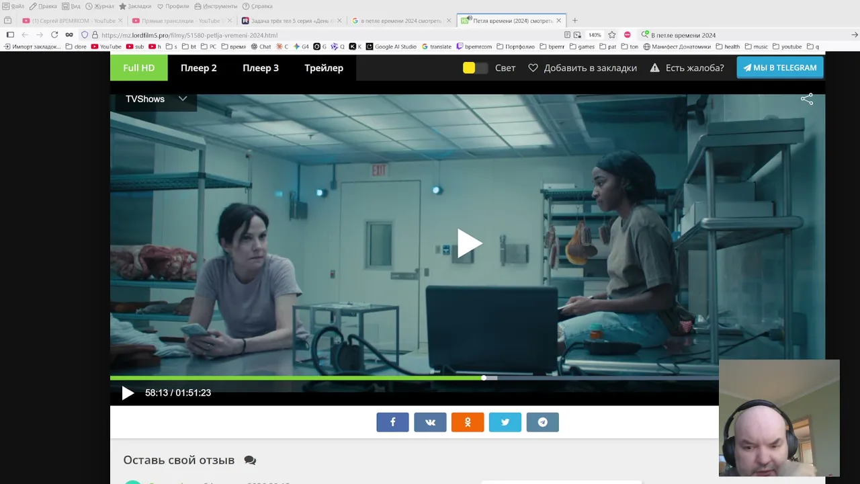Share the film on VK
Image resolution: width=860 pixels, height=484 pixels.
pos(430,422)
